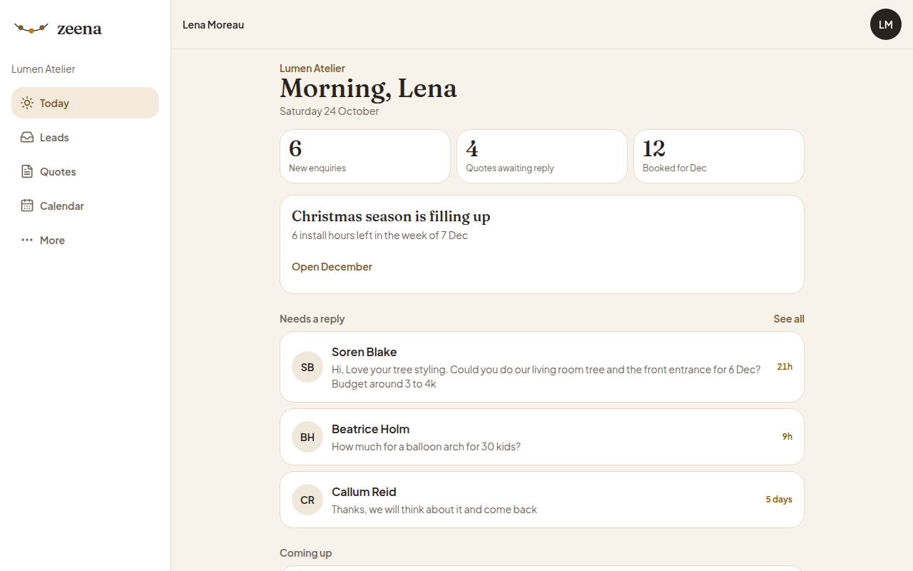Screen dimensions: 913x571
Task: Click Callum Reid's CR avatar
Action: [307, 500]
